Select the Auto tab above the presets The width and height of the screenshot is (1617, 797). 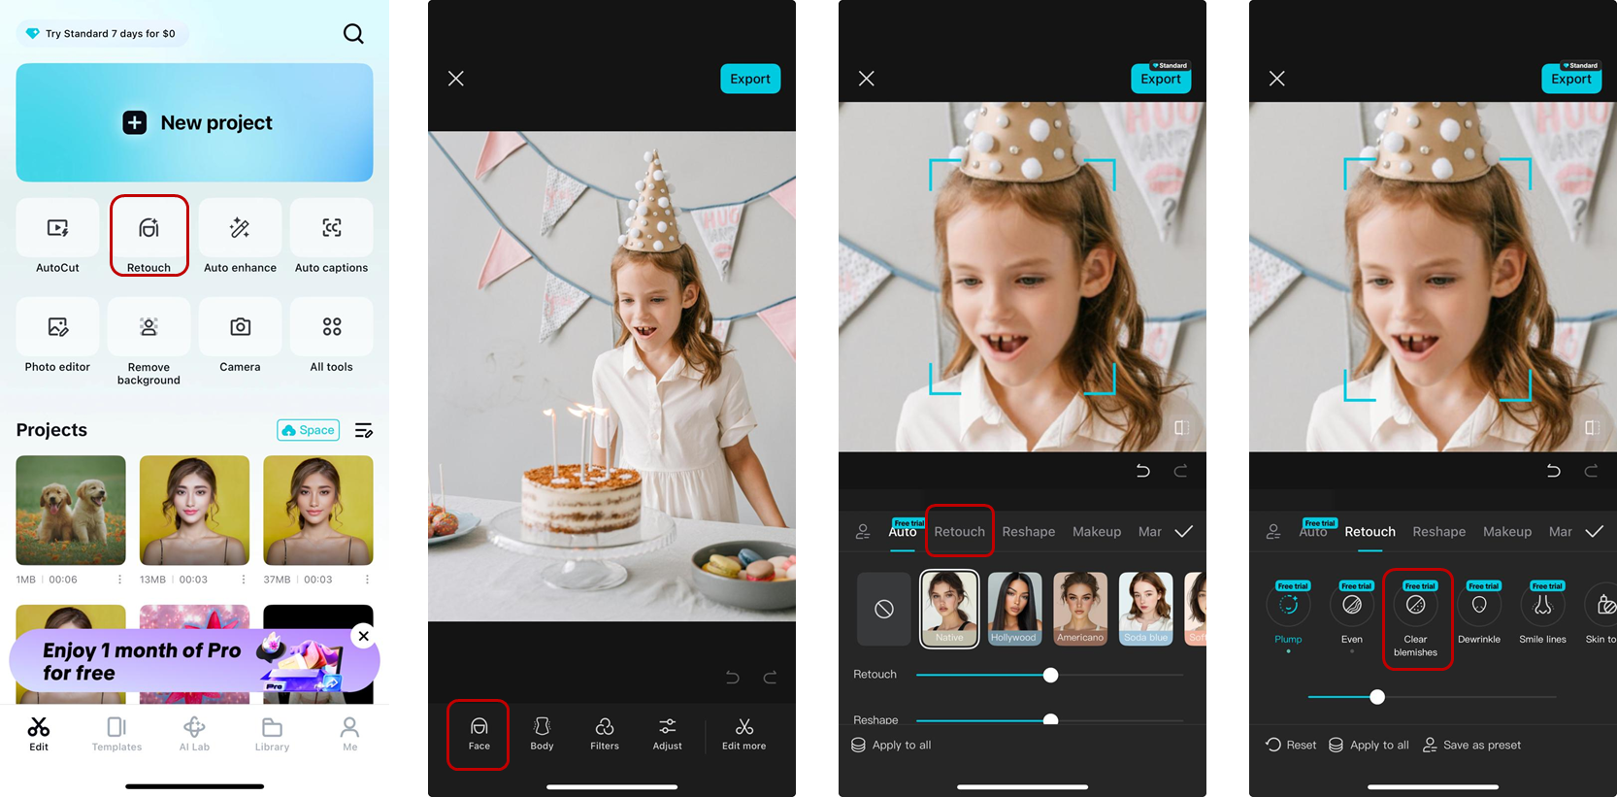pos(903,531)
